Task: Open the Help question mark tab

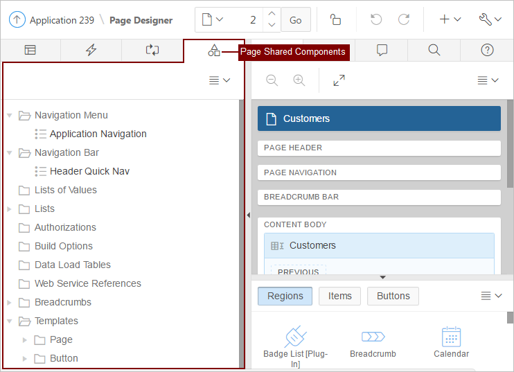Action: [x=487, y=50]
